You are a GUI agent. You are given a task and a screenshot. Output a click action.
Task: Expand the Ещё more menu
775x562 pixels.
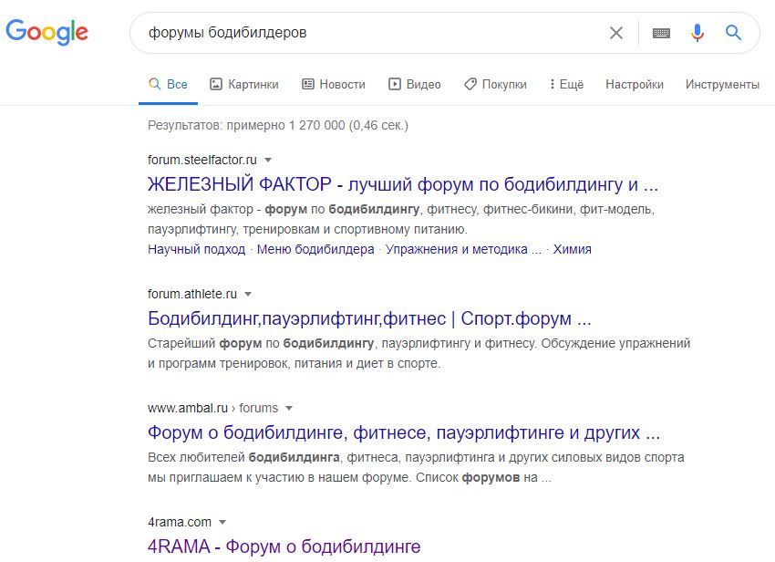pyautogui.click(x=566, y=84)
